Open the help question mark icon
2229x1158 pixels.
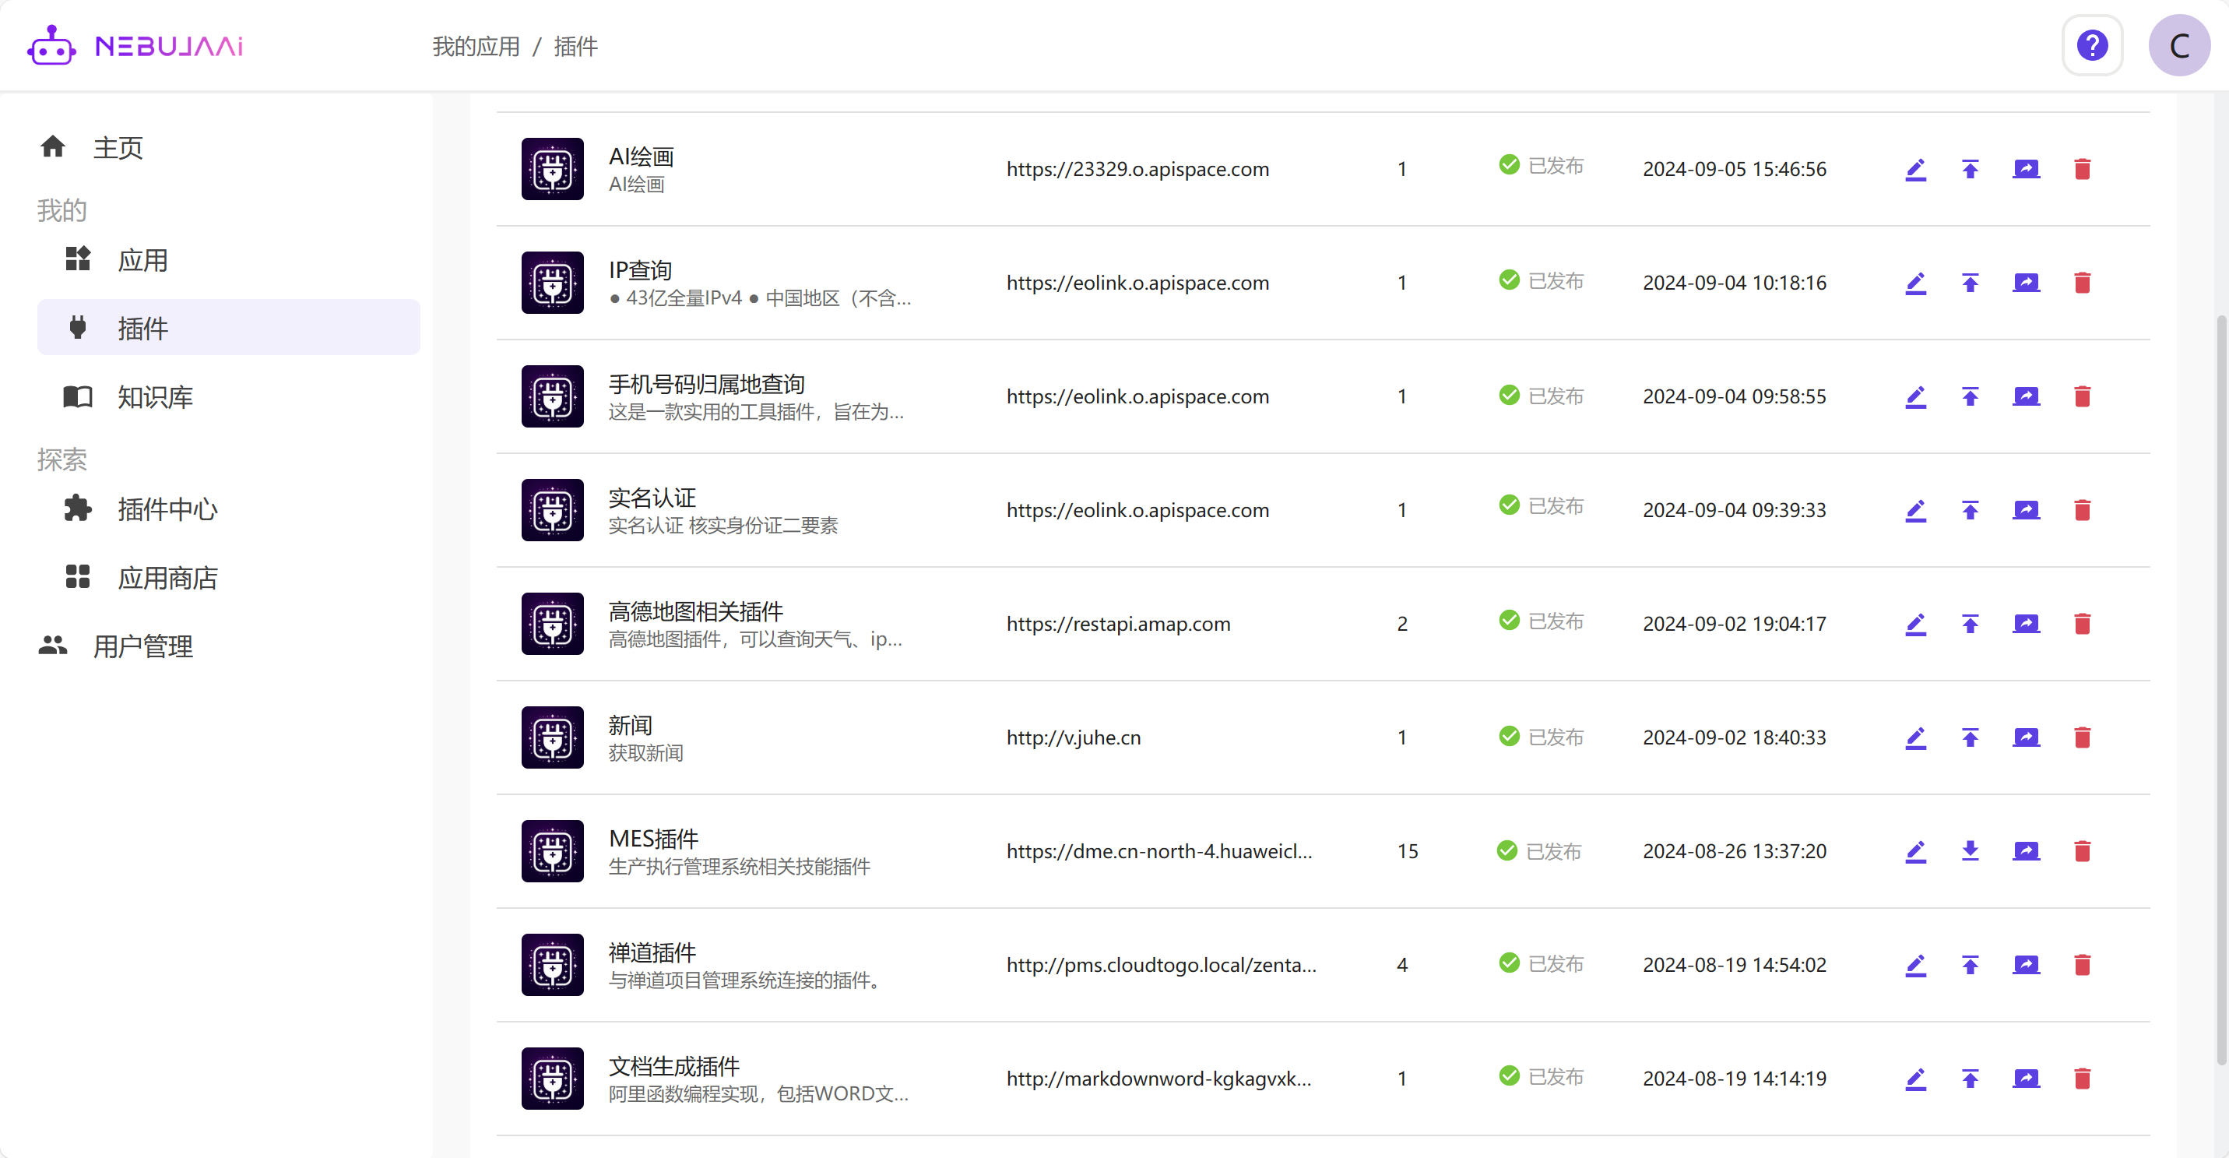coord(2091,45)
